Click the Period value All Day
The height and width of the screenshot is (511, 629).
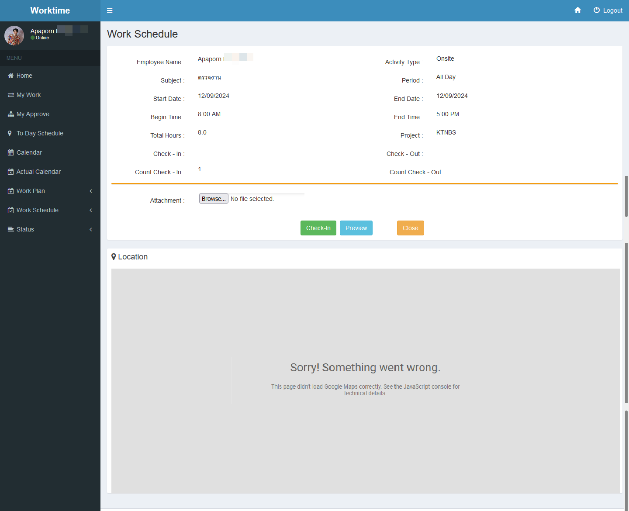pos(446,77)
